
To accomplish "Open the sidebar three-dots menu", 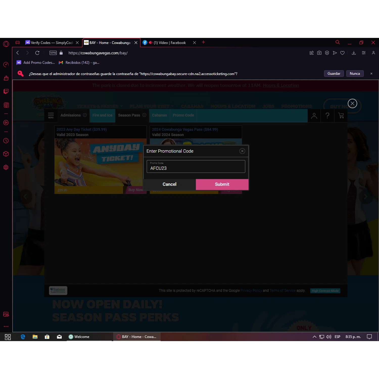I will pos(6,326).
